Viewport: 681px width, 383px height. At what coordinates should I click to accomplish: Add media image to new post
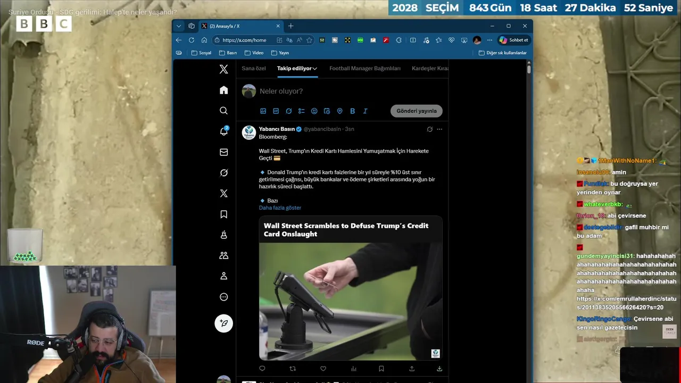point(263,111)
